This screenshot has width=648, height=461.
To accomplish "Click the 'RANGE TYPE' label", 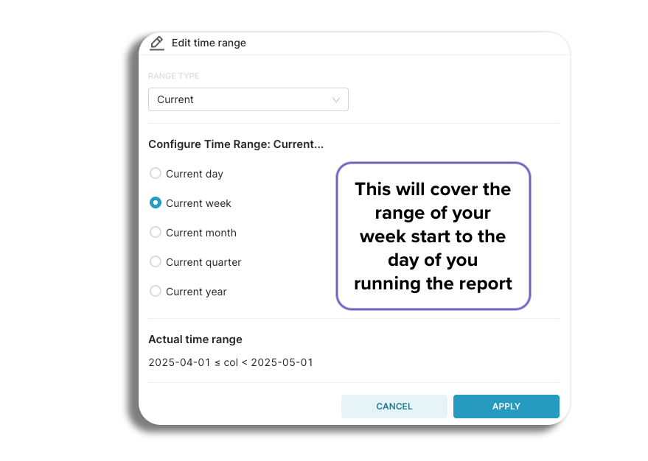I will click(173, 76).
